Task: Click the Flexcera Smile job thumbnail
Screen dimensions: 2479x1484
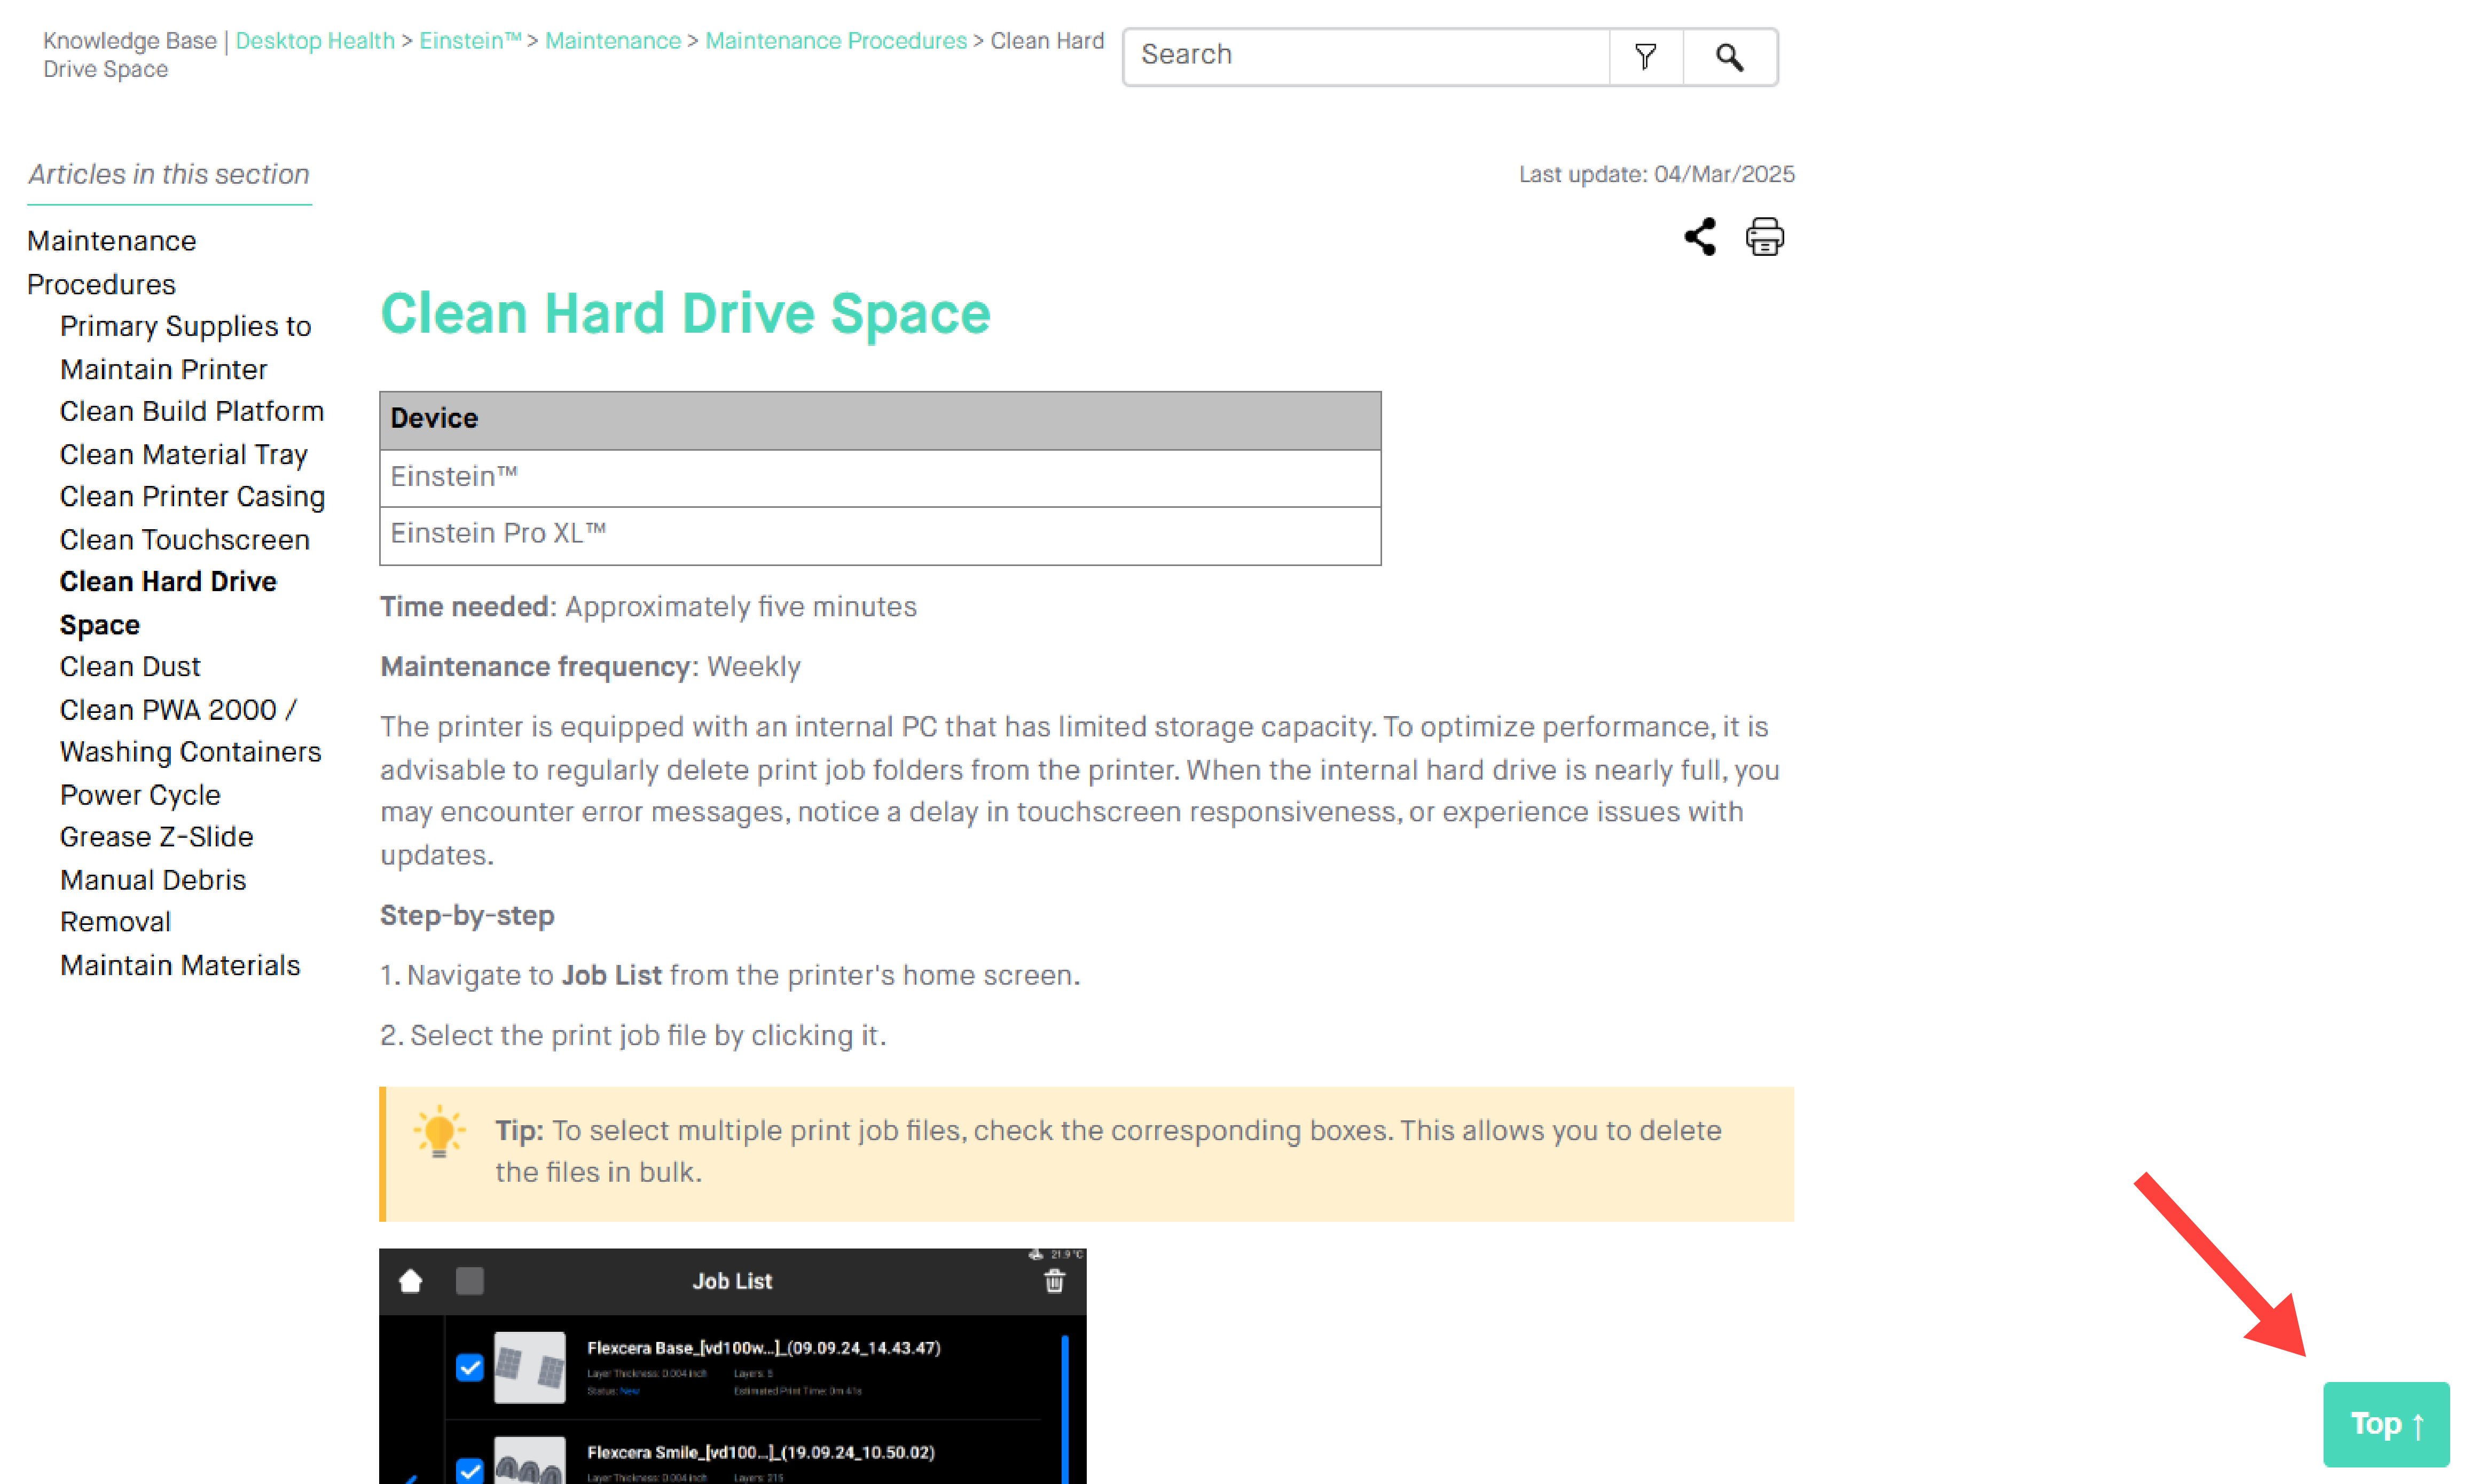Action: (x=530, y=1461)
